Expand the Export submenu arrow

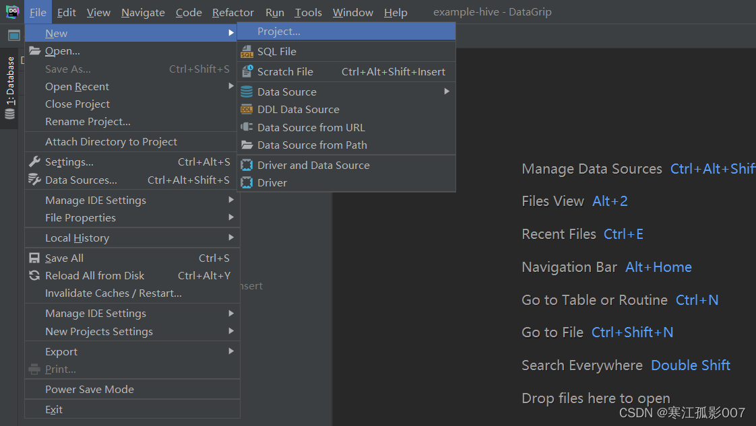(231, 351)
